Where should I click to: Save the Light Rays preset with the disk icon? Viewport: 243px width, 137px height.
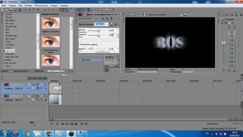112,24
